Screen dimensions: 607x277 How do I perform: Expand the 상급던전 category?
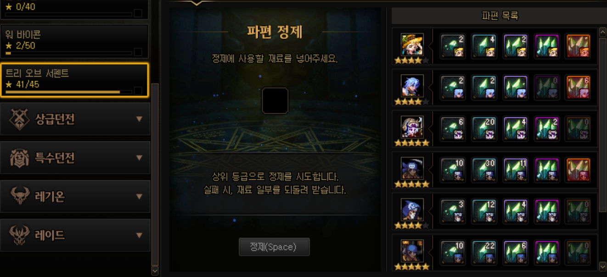pos(75,119)
